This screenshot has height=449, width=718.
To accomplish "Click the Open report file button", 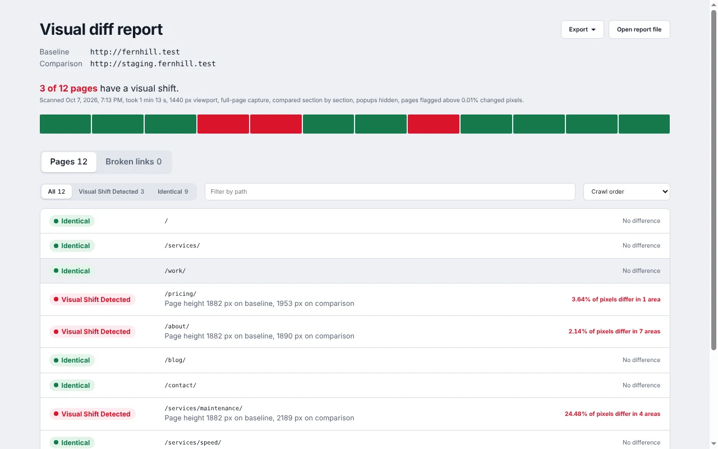I will click(x=639, y=30).
